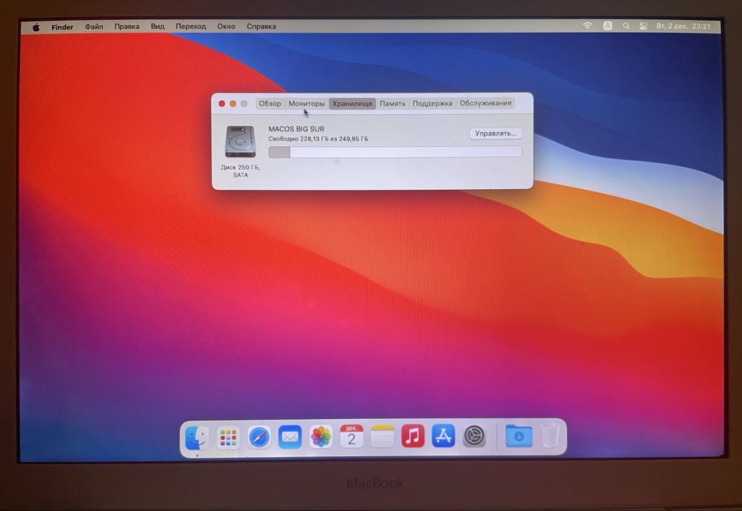Minimize the system information window
742x511 pixels.
[233, 104]
